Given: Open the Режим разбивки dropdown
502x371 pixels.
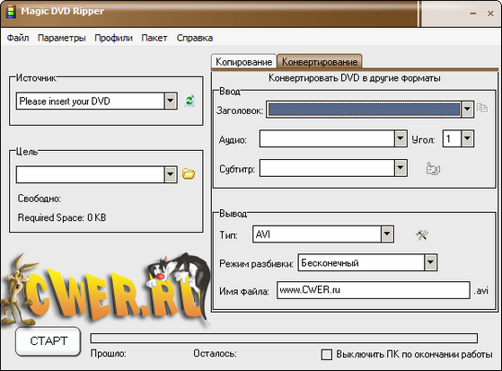Looking at the screenshot, I should [430, 262].
